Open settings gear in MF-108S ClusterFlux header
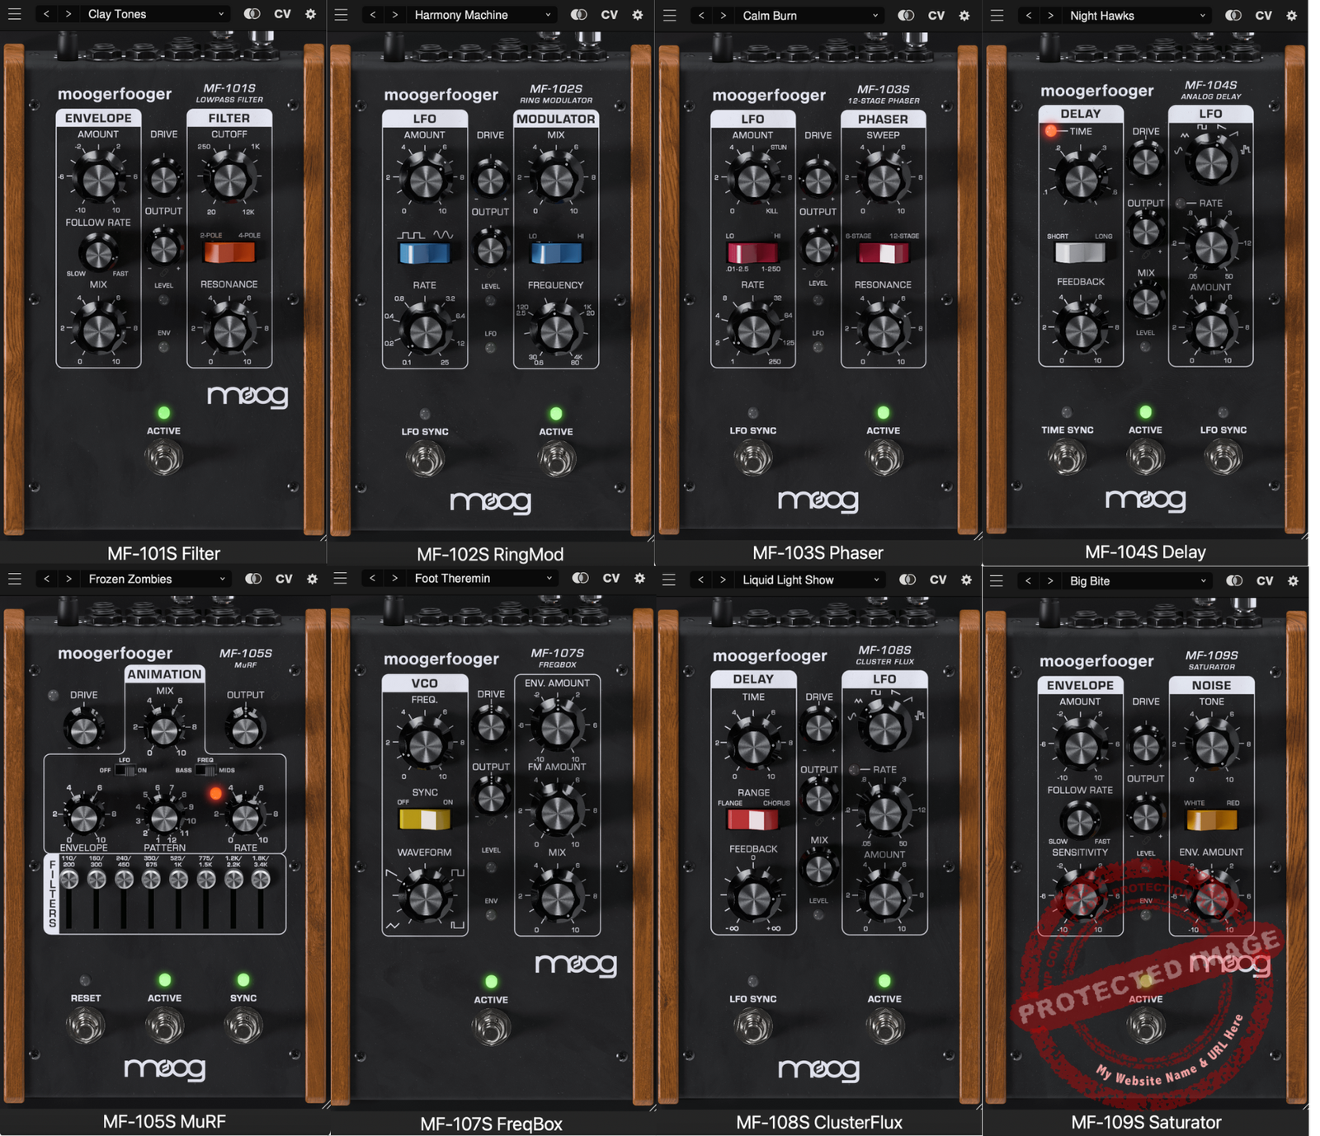Screen dimensions: 1320x1136 coord(966,580)
